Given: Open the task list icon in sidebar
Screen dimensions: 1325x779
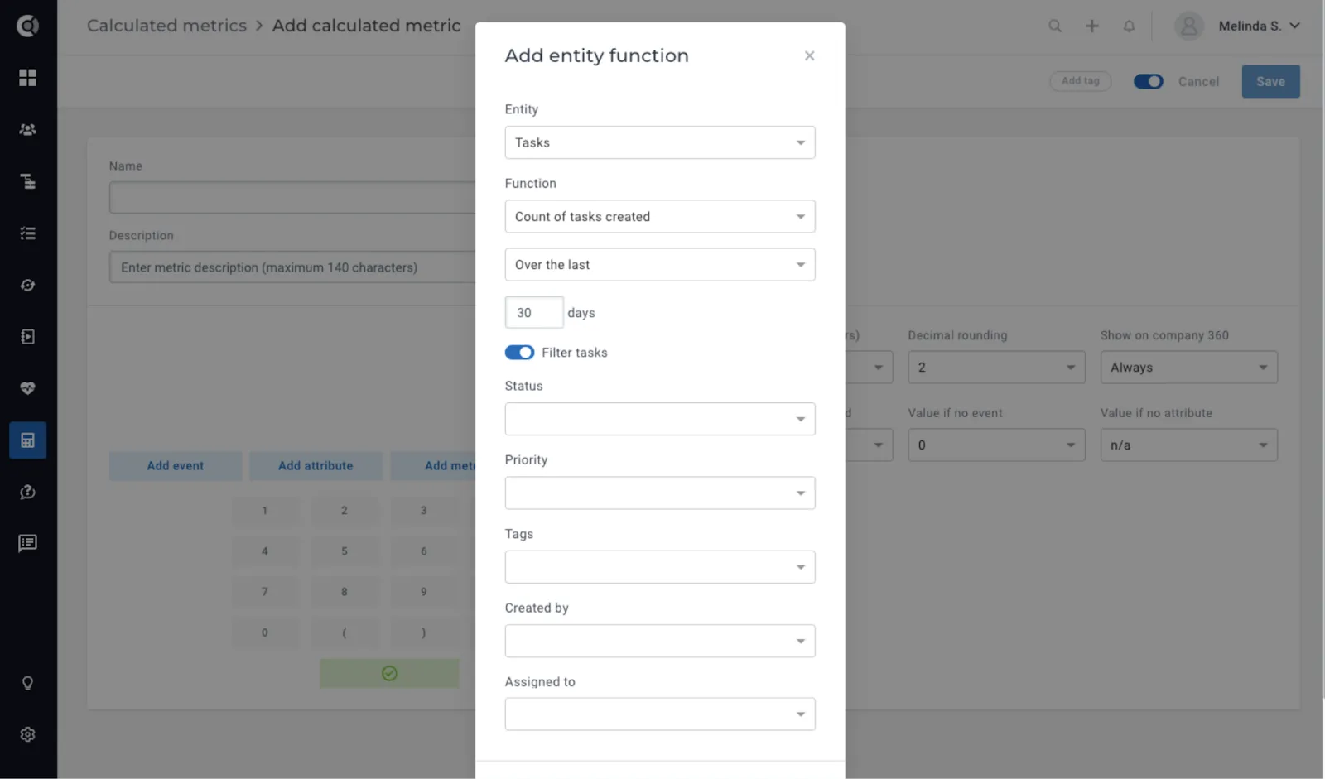Looking at the screenshot, I should point(27,233).
